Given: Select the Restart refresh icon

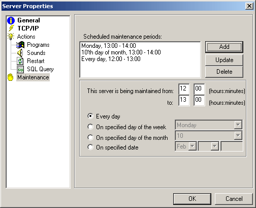Looking at the screenshot, I should coord(20,61).
